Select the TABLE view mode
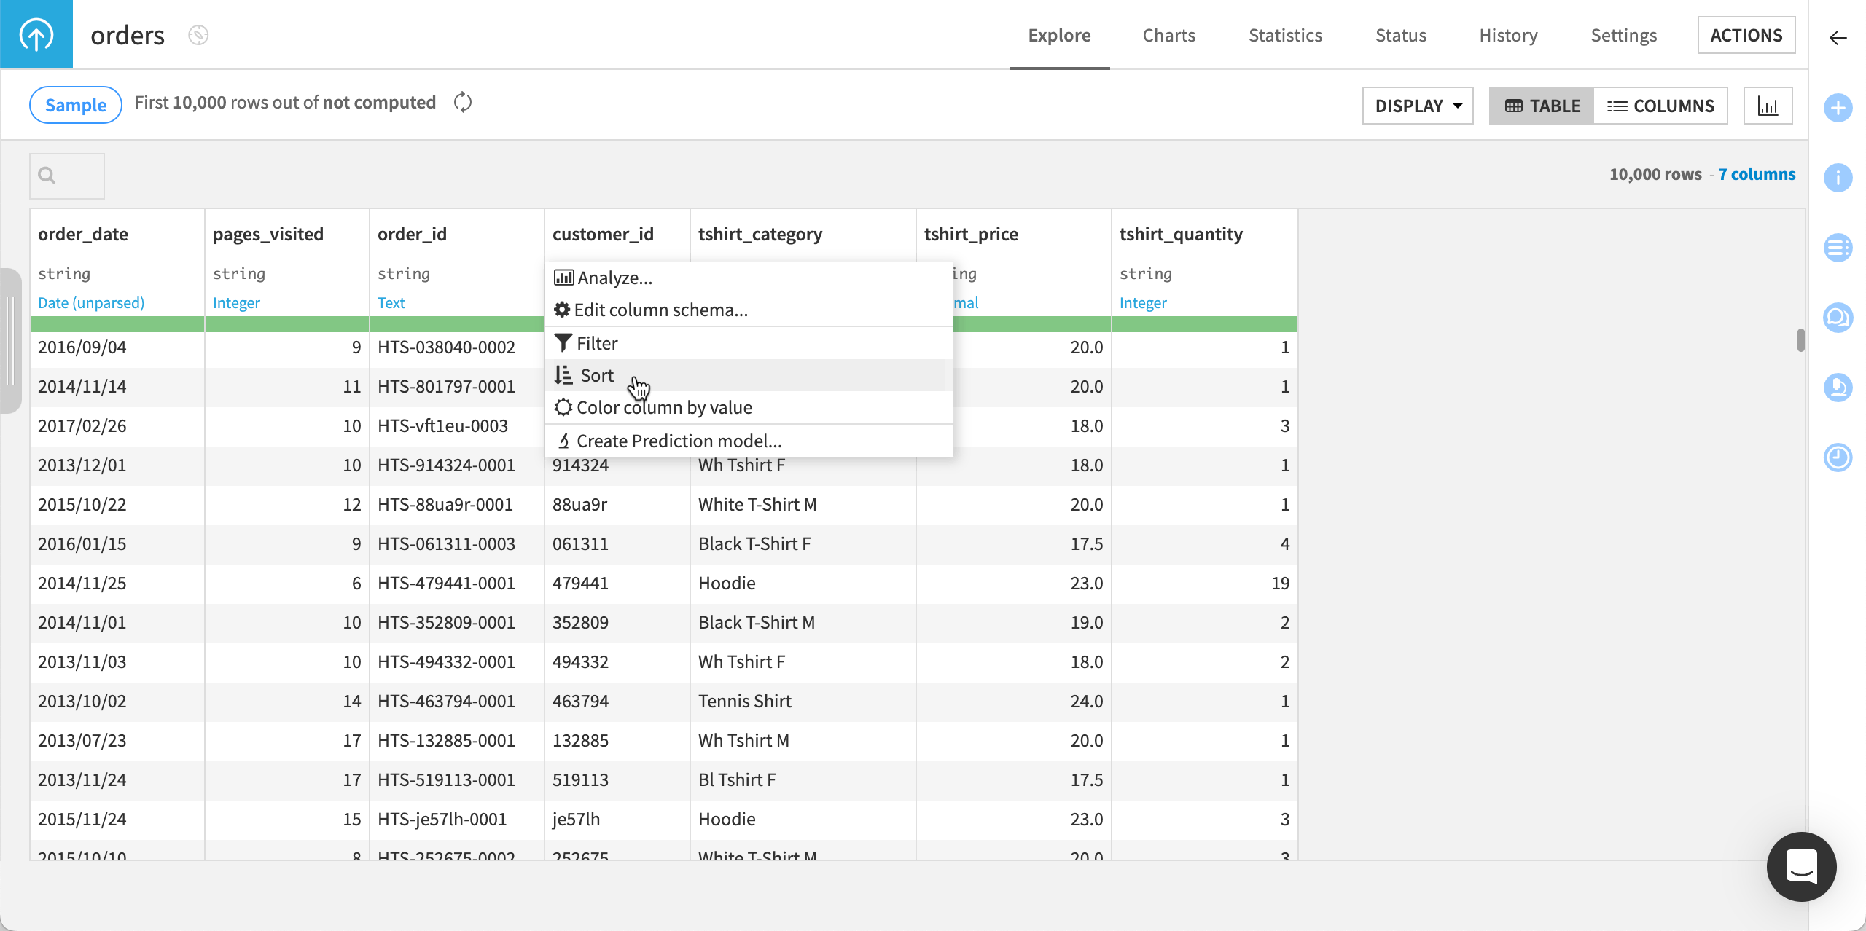Screen dimensions: 1866x931 click(1541, 105)
